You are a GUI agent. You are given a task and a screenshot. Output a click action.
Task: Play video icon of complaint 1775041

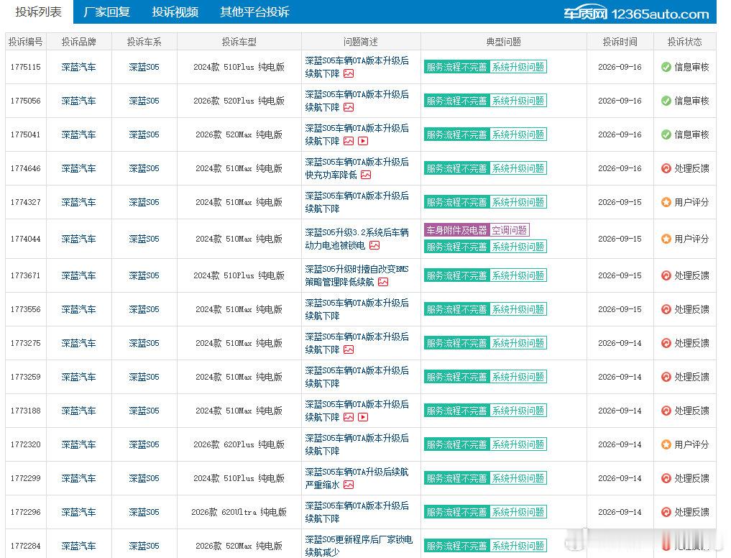[363, 141]
